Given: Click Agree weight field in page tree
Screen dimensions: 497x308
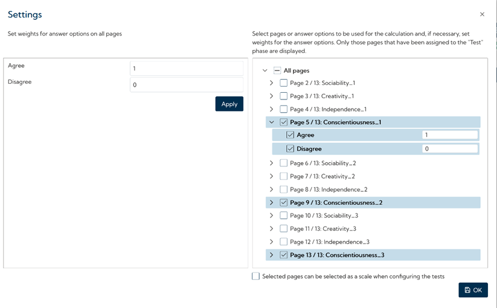Looking at the screenshot, I should (x=449, y=135).
